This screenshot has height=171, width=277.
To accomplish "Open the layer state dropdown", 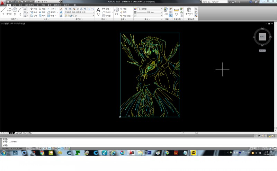I will click(79, 12).
